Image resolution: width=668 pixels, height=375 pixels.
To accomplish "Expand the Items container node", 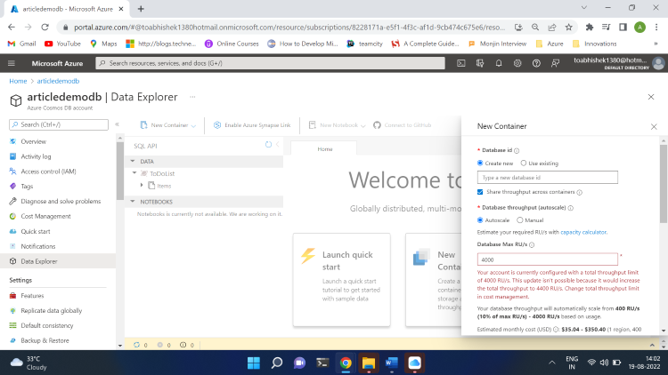I will tap(142, 186).
